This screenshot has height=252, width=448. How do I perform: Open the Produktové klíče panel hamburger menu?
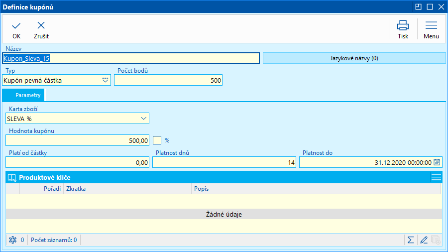coord(436,177)
